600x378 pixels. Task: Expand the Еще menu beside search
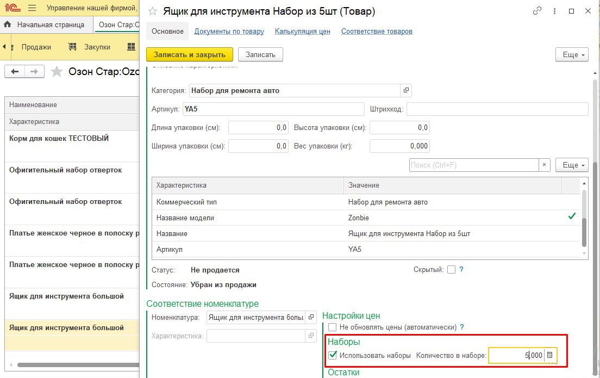(572, 165)
